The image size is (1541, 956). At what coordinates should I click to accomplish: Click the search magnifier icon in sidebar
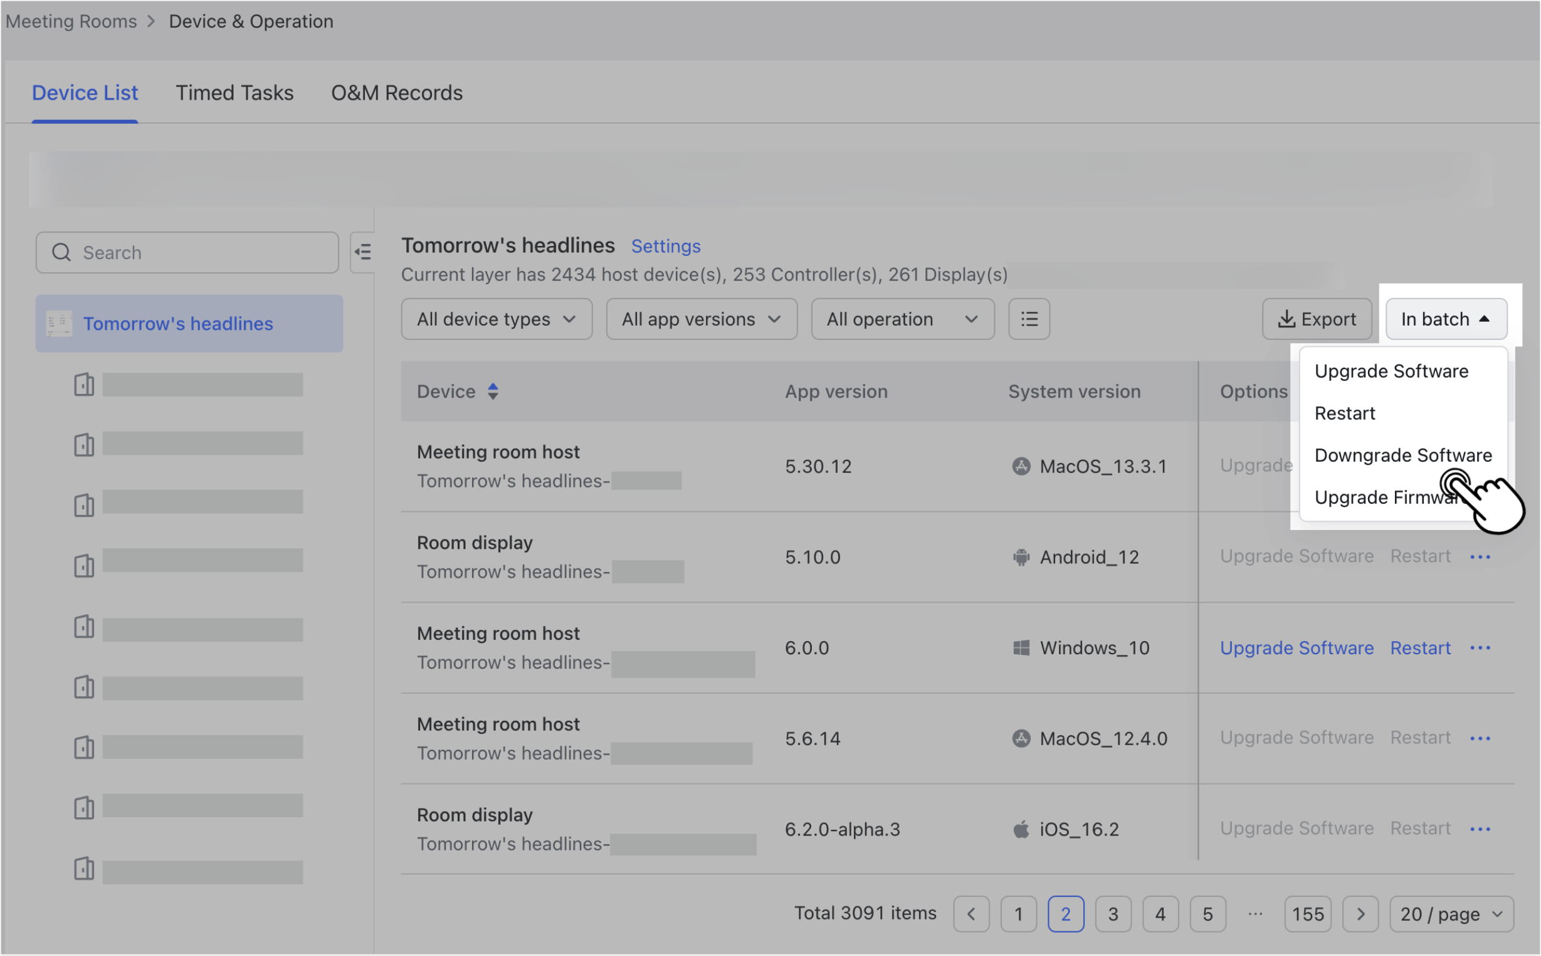(61, 252)
